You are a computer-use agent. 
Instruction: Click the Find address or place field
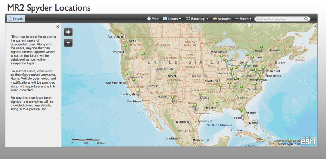280,19
